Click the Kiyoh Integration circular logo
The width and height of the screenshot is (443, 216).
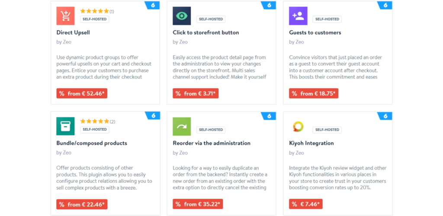click(x=298, y=126)
